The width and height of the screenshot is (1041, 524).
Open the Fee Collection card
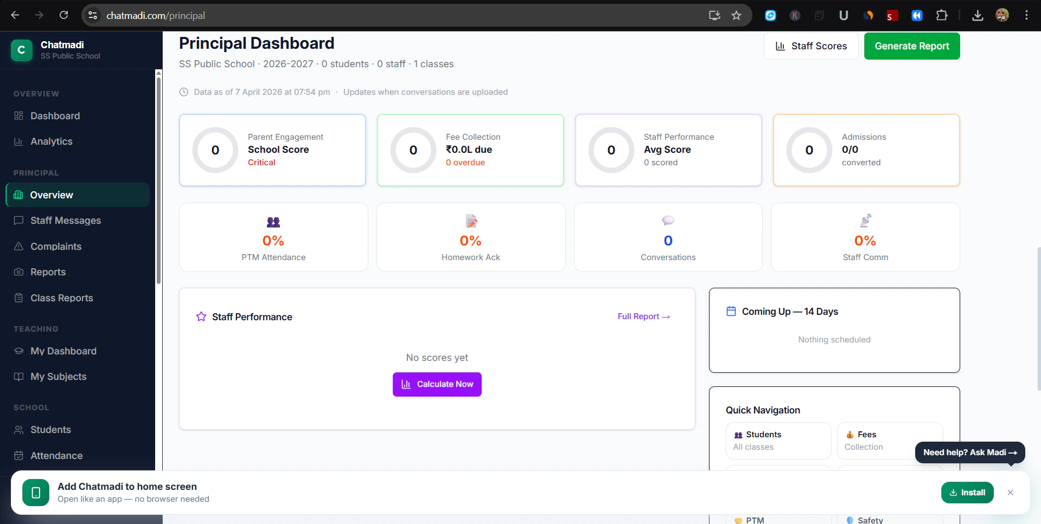point(470,150)
